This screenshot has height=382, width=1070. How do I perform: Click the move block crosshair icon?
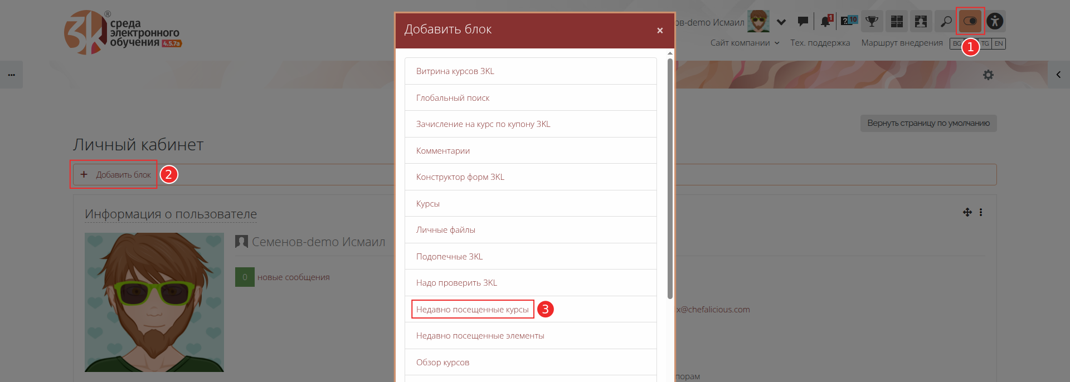coord(967,212)
